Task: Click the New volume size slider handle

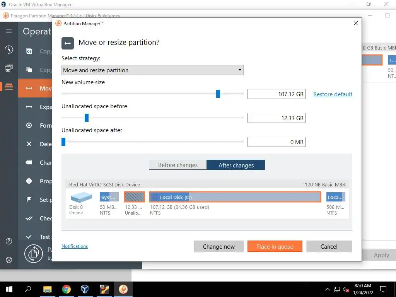Action: (218, 94)
